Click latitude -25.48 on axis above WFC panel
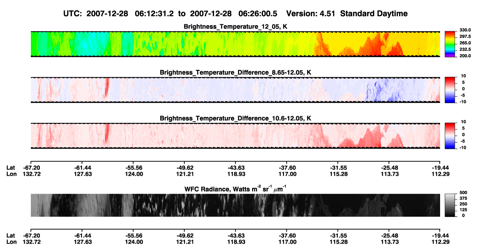This screenshot has width=489, height=250. [x=389, y=168]
